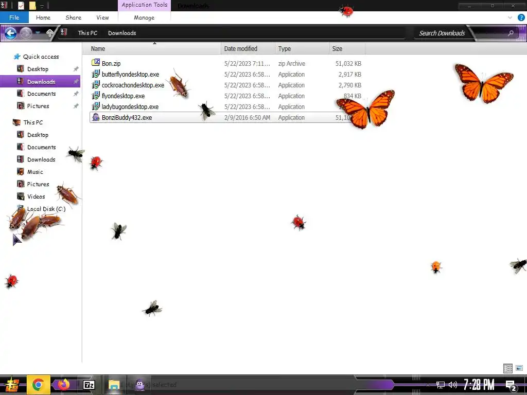Click the Application Tools contextual tab header
The image size is (527, 395).
[x=145, y=5]
